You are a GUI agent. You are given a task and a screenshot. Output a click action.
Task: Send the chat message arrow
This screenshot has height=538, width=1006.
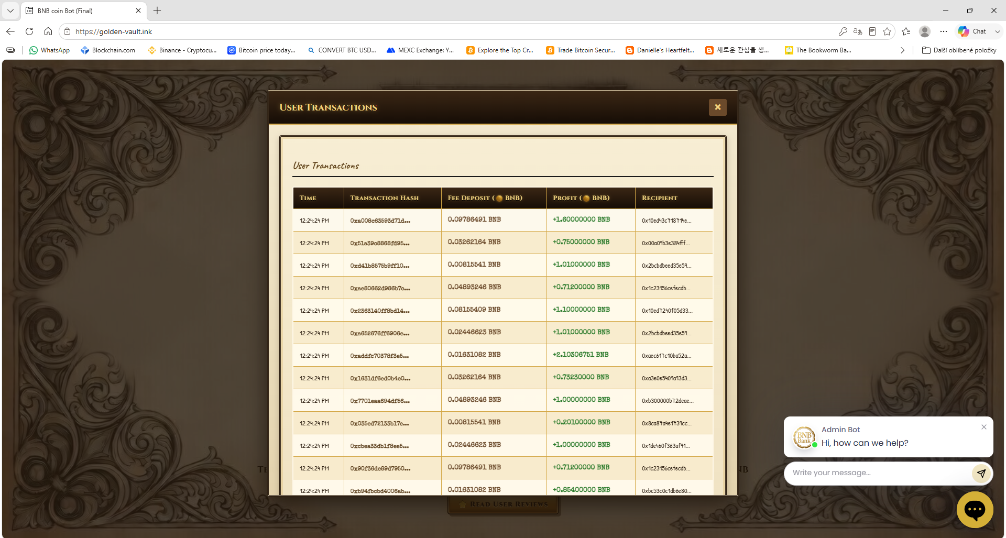coord(981,473)
